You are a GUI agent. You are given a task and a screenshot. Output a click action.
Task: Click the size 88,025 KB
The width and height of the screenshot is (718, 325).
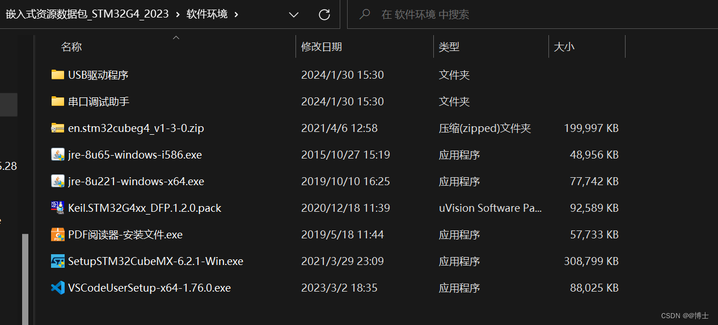[x=594, y=288]
